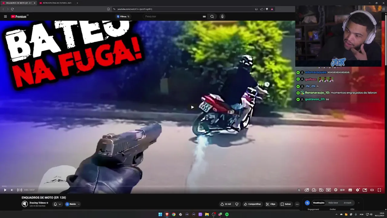Select the Visão Geral tab
Screen dimensions: 387x218
click(333, 203)
